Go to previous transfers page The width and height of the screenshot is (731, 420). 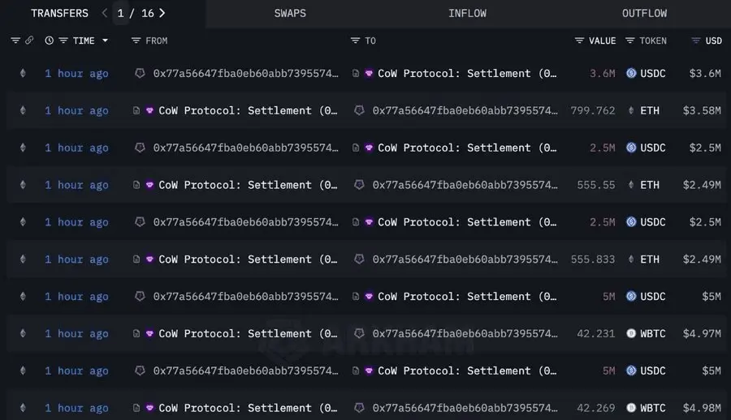coord(105,13)
